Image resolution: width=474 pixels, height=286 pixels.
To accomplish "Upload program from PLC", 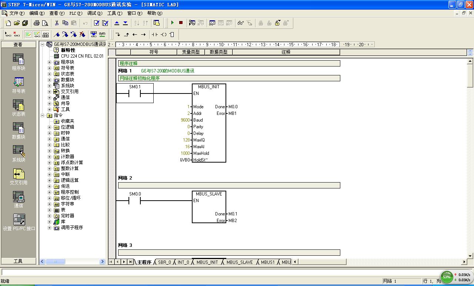I will 117,23.
